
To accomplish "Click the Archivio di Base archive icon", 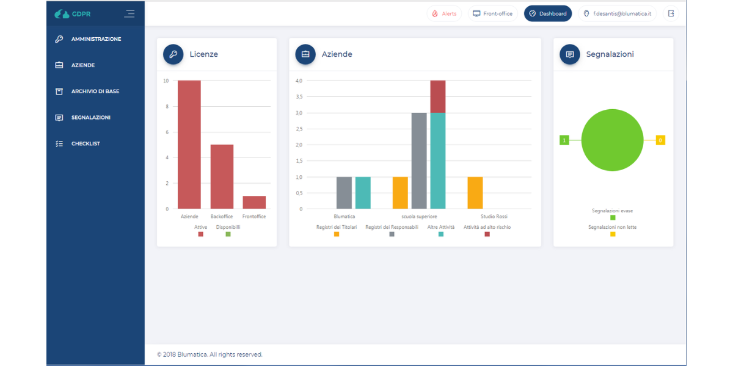I will (59, 91).
